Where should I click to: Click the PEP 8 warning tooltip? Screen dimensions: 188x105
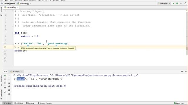(48, 48)
